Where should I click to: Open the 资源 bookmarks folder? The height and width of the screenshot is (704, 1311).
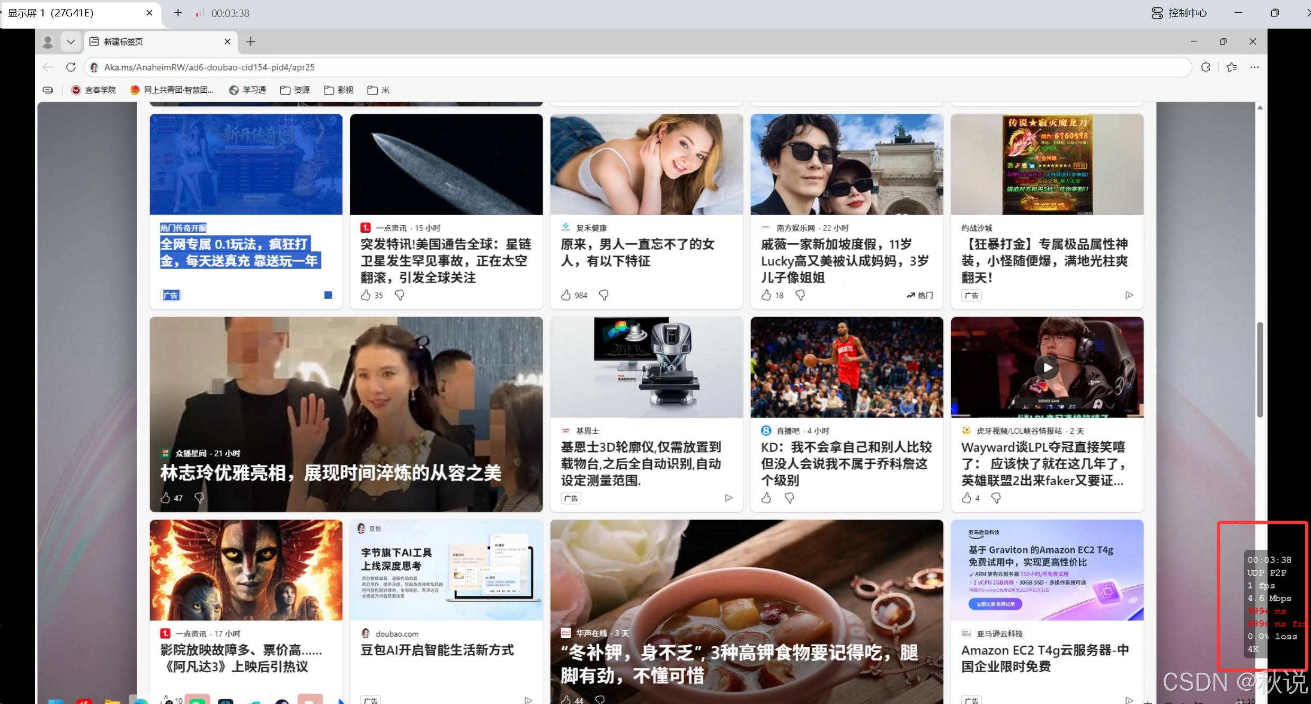click(x=294, y=90)
